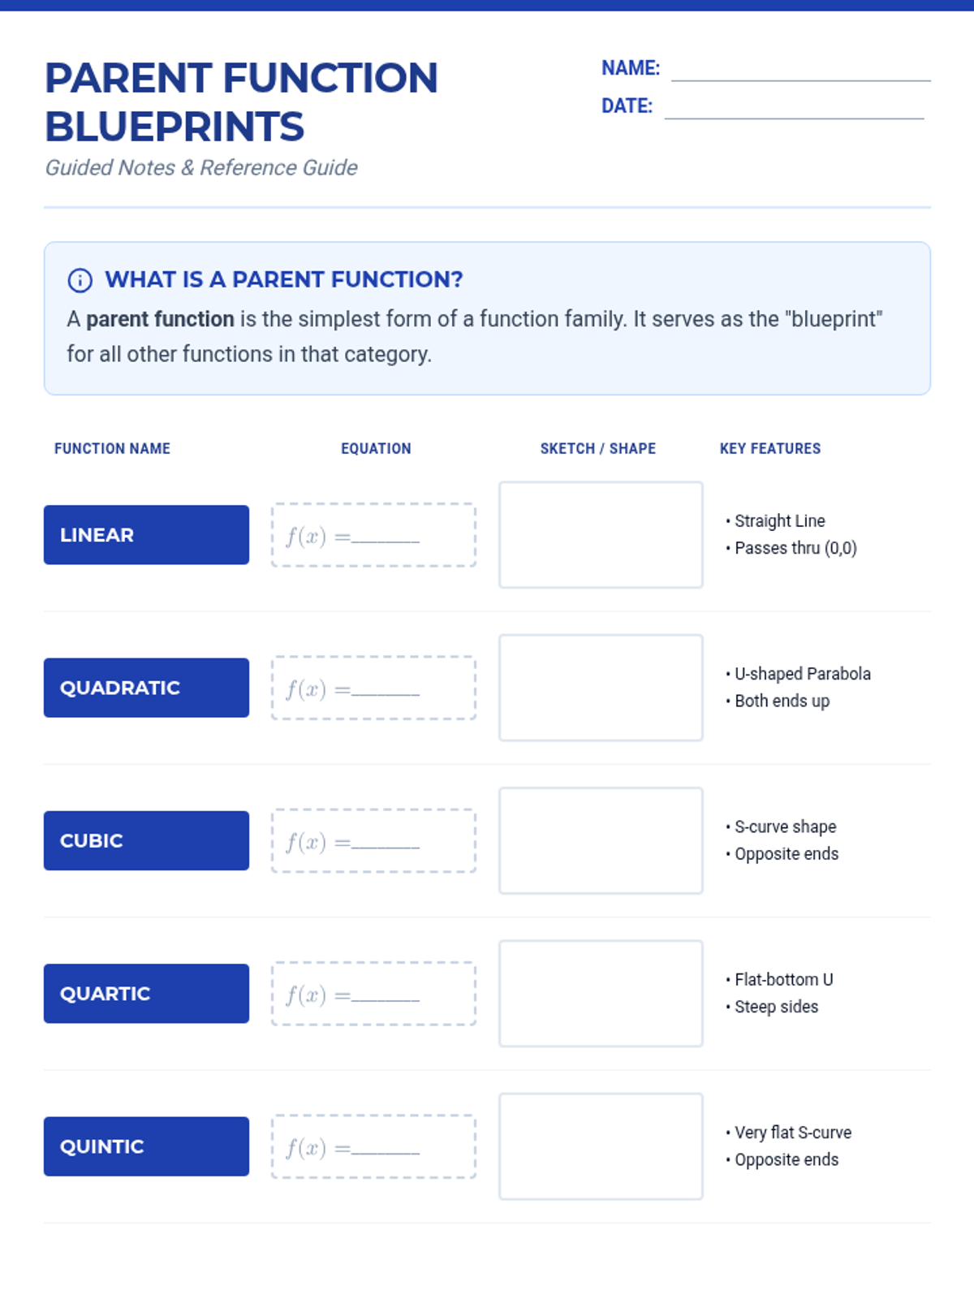Click the Parent Function Blueprints title

click(x=241, y=102)
